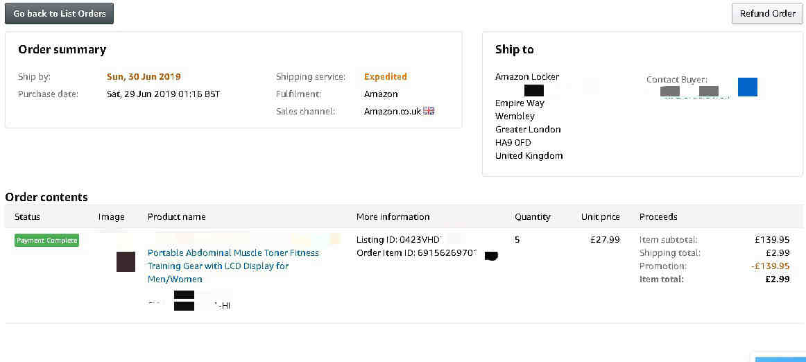The width and height of the screenshot is (806, 362).
Task: Click the HA9 0FD postcode line
Action: point(513,142)
